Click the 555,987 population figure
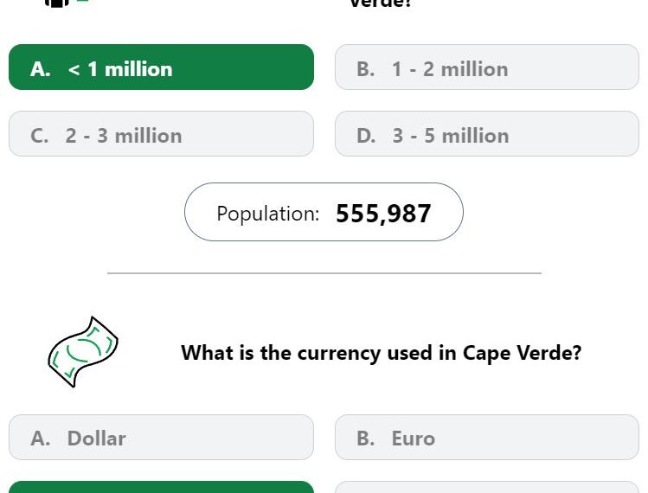Viewport: 648px width, 493px height. [x=383, y=214]
